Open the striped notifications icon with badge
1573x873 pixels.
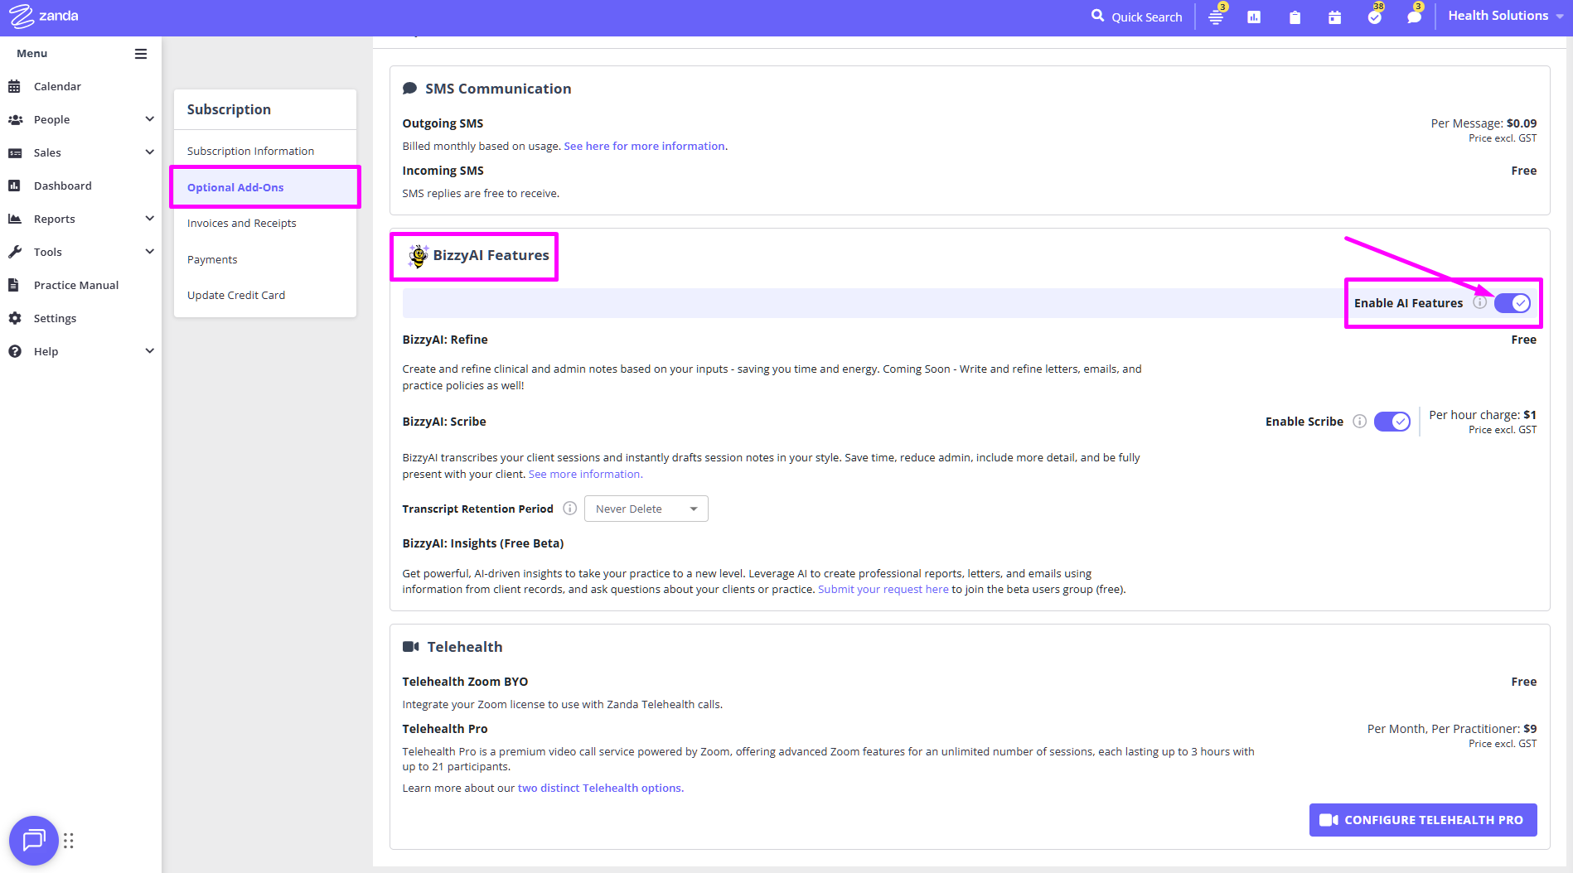1215,17
